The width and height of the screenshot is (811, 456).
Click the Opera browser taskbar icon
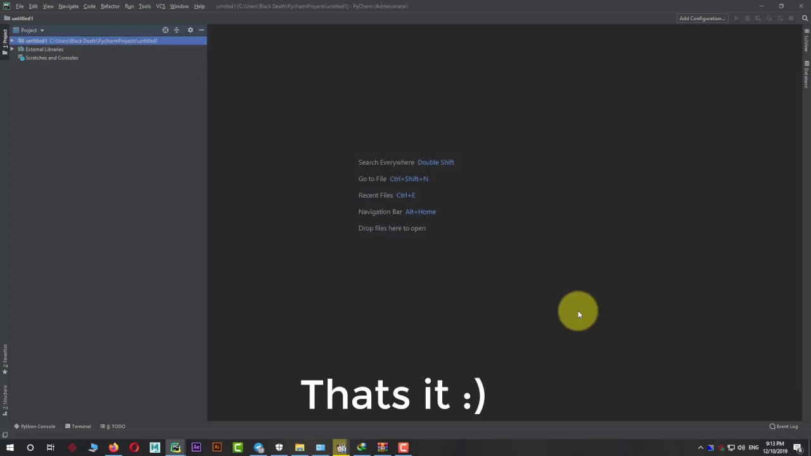pyautogui.click(x=134, y=448)
